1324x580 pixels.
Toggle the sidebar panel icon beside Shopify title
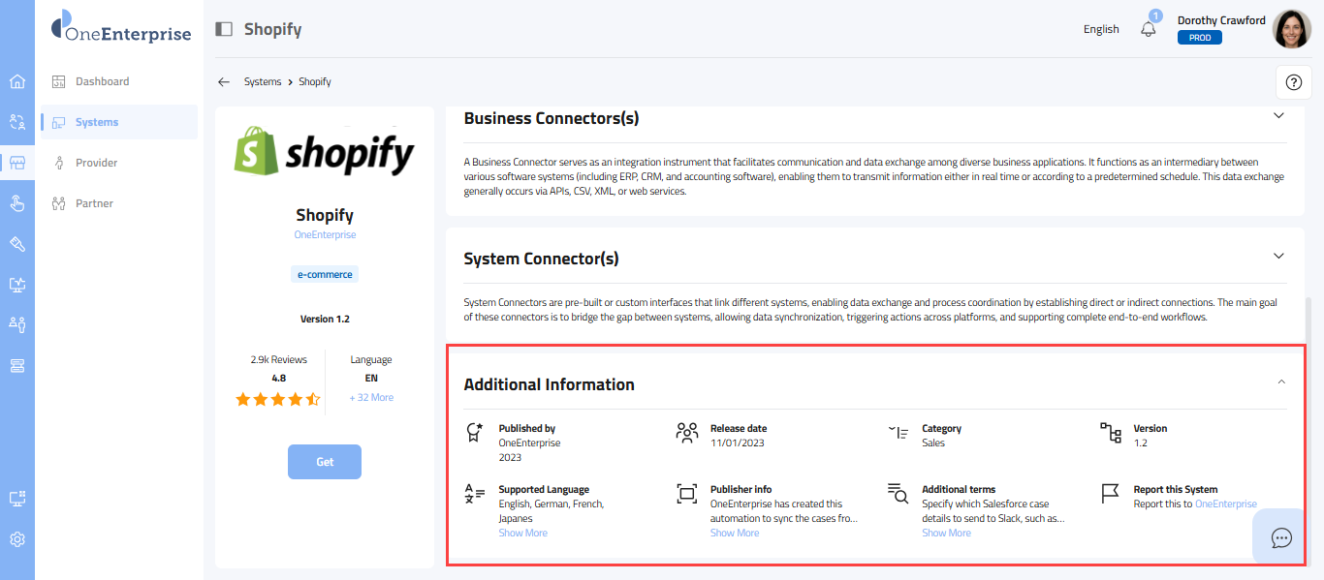click(x=224, y=29)
